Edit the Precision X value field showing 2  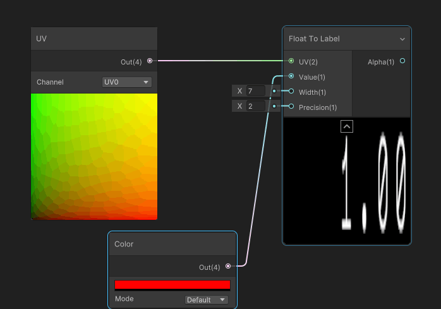point(256,106)
